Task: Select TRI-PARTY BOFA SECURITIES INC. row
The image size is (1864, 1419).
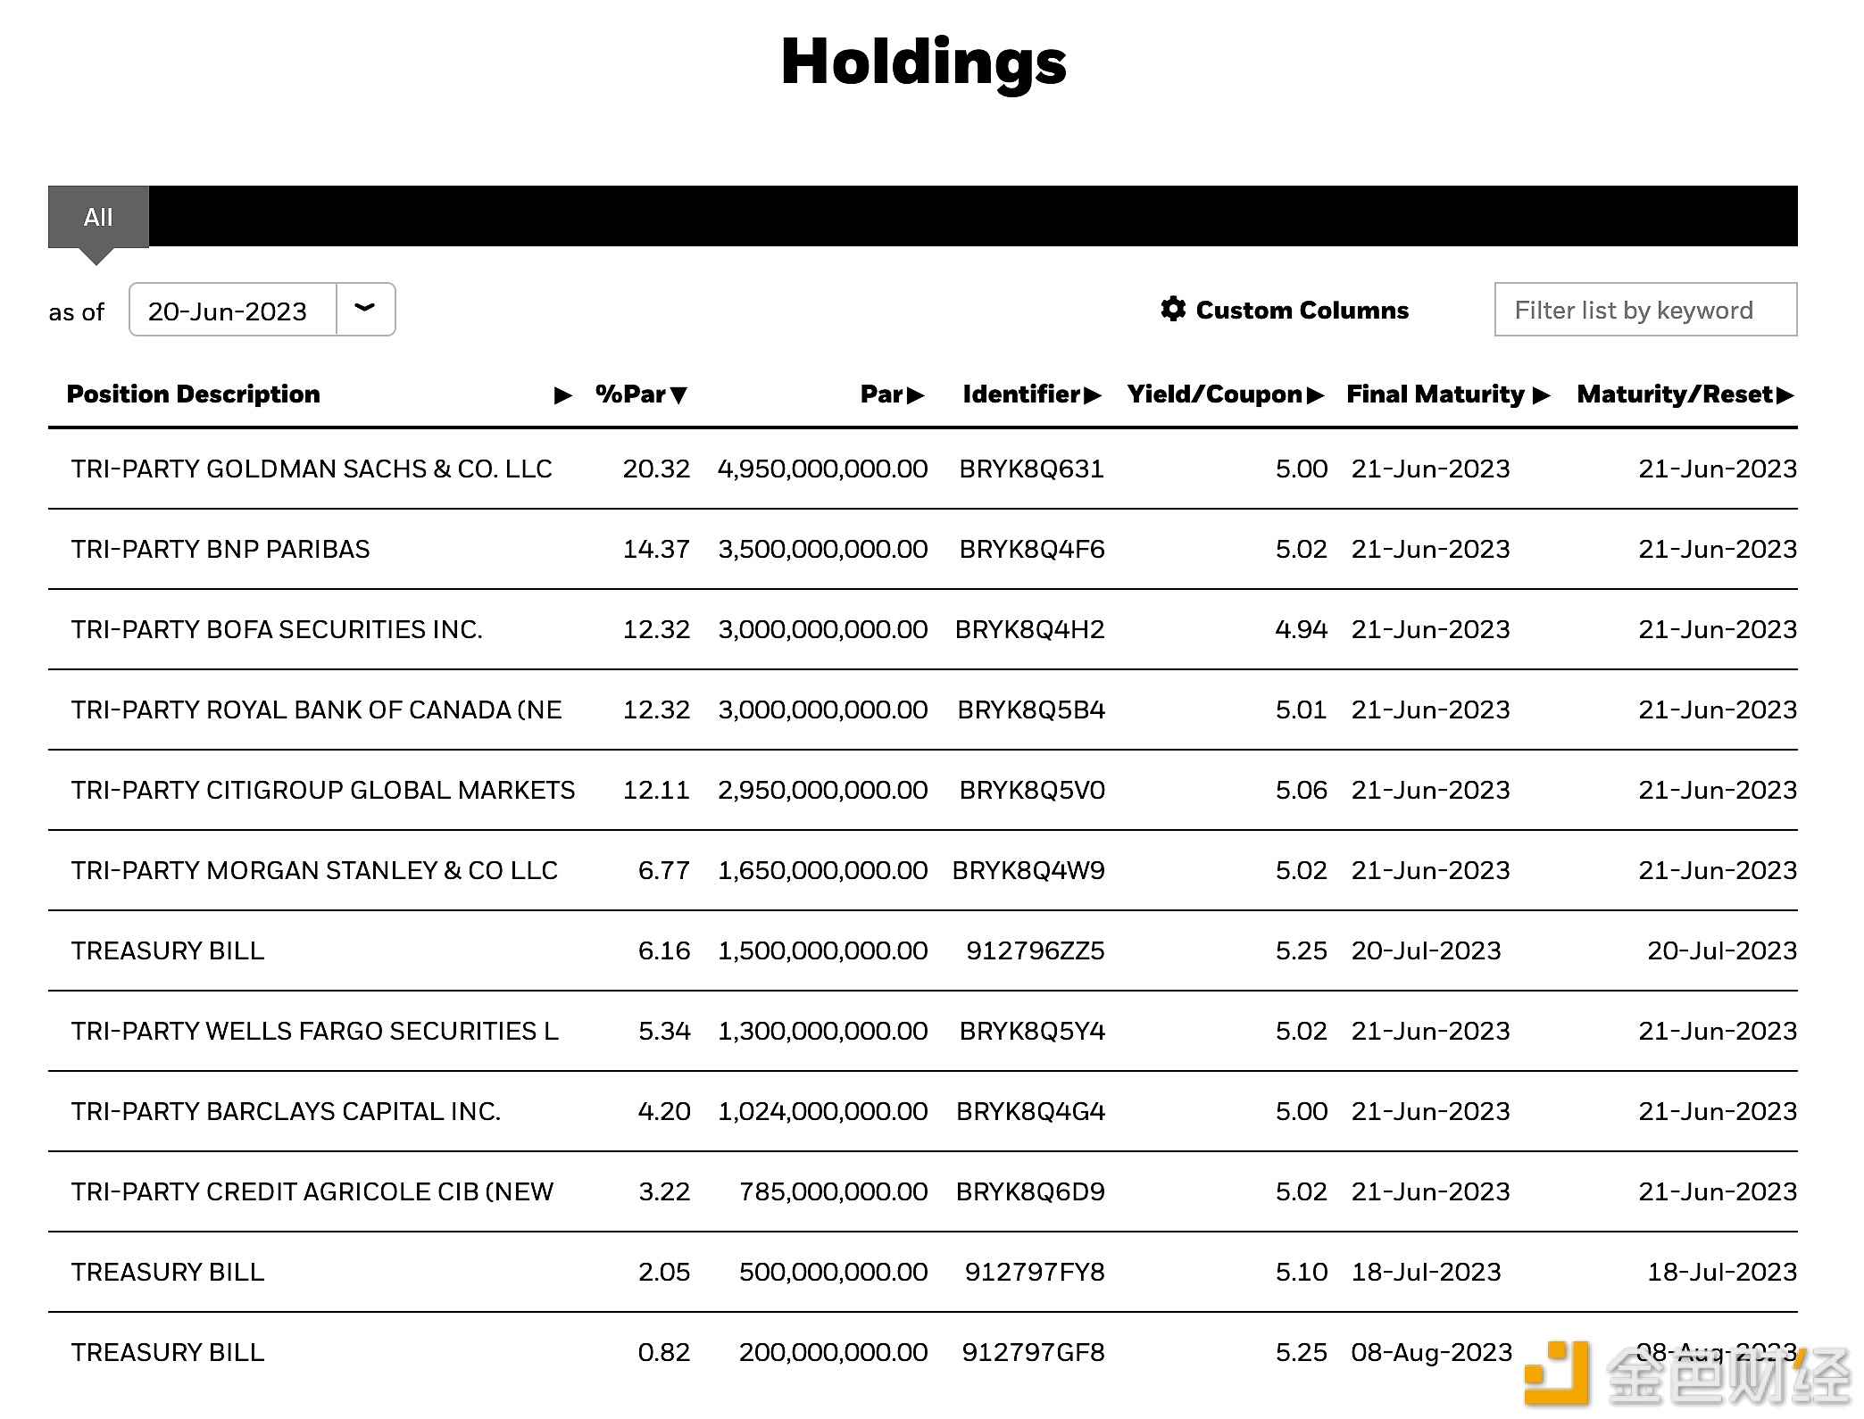Action: [922, 629]
